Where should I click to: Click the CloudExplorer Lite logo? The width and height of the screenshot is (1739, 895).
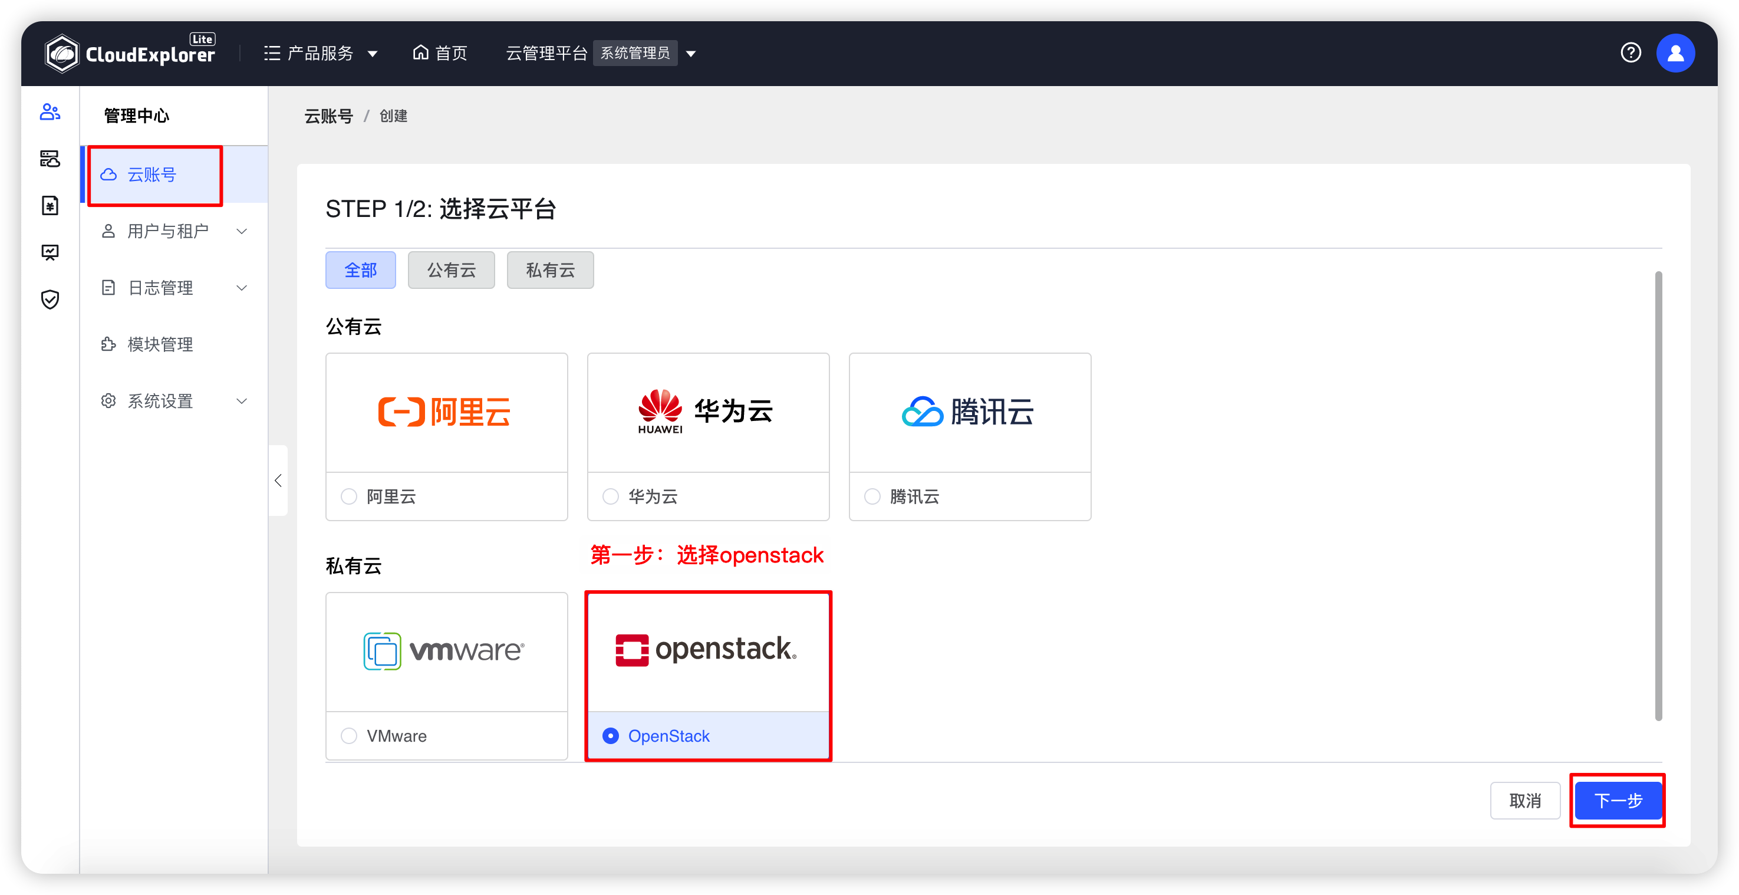point(130,52)
